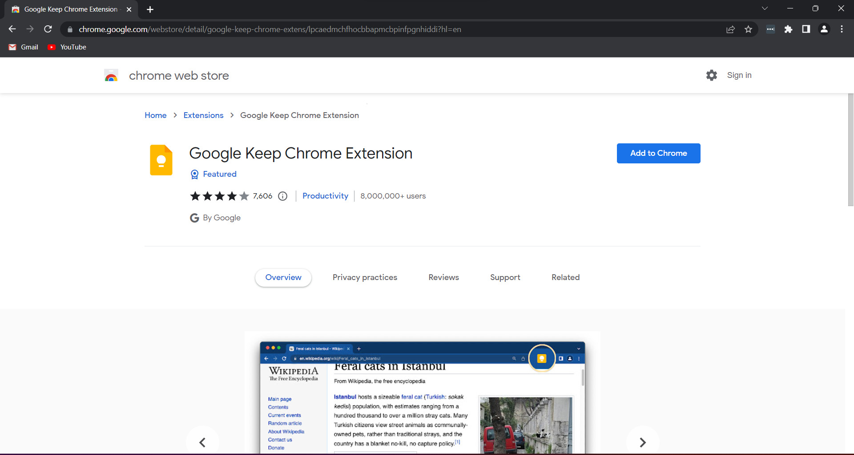Switch to the Reviews tab

443,277
